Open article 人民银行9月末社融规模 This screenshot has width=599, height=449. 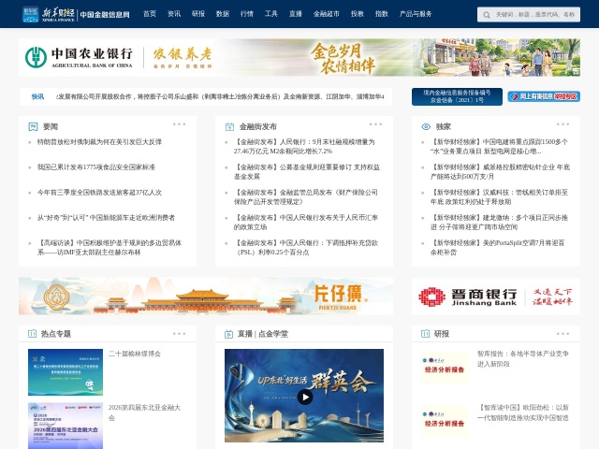(304, 146)
